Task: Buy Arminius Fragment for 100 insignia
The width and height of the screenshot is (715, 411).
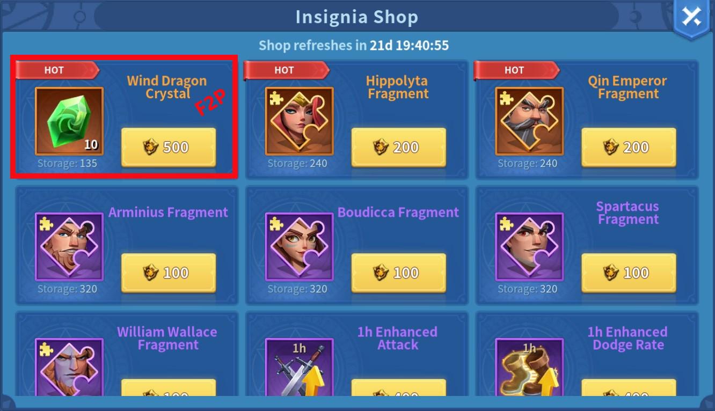Action: point(169,273)
